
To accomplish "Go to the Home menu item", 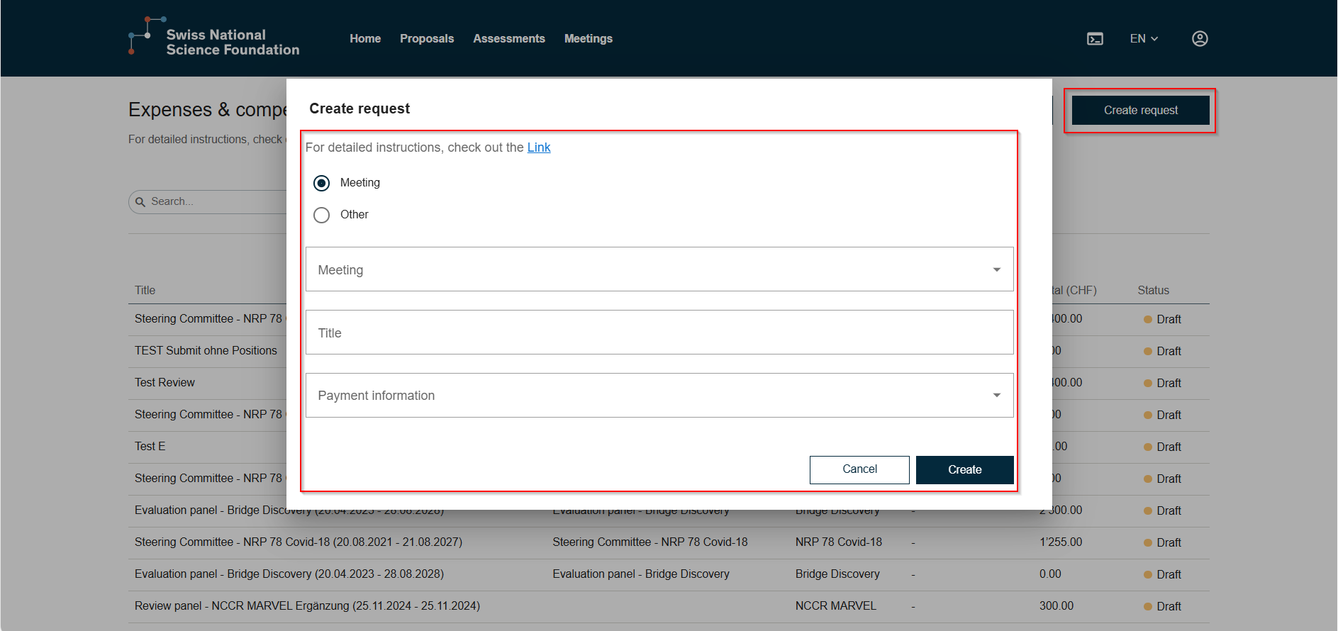I will tap(365, 39).
